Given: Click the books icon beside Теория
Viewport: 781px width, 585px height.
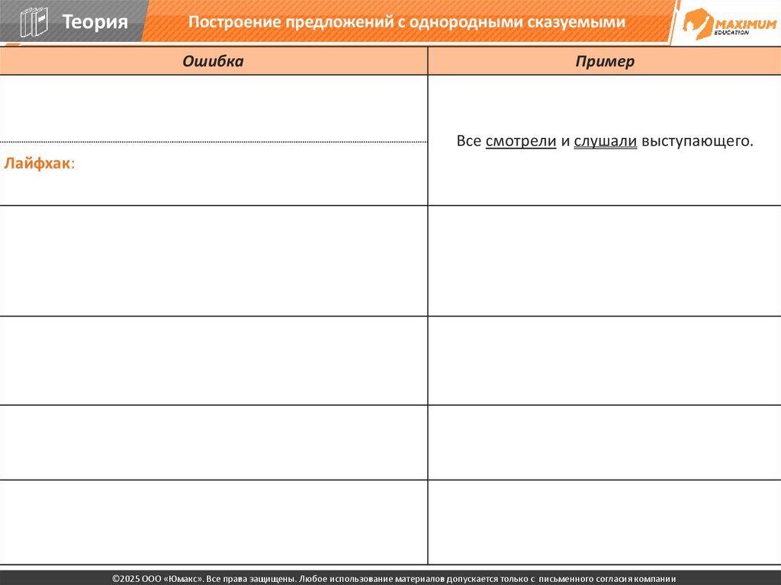Looking at the screenshot, I should [x=34, y=22].
